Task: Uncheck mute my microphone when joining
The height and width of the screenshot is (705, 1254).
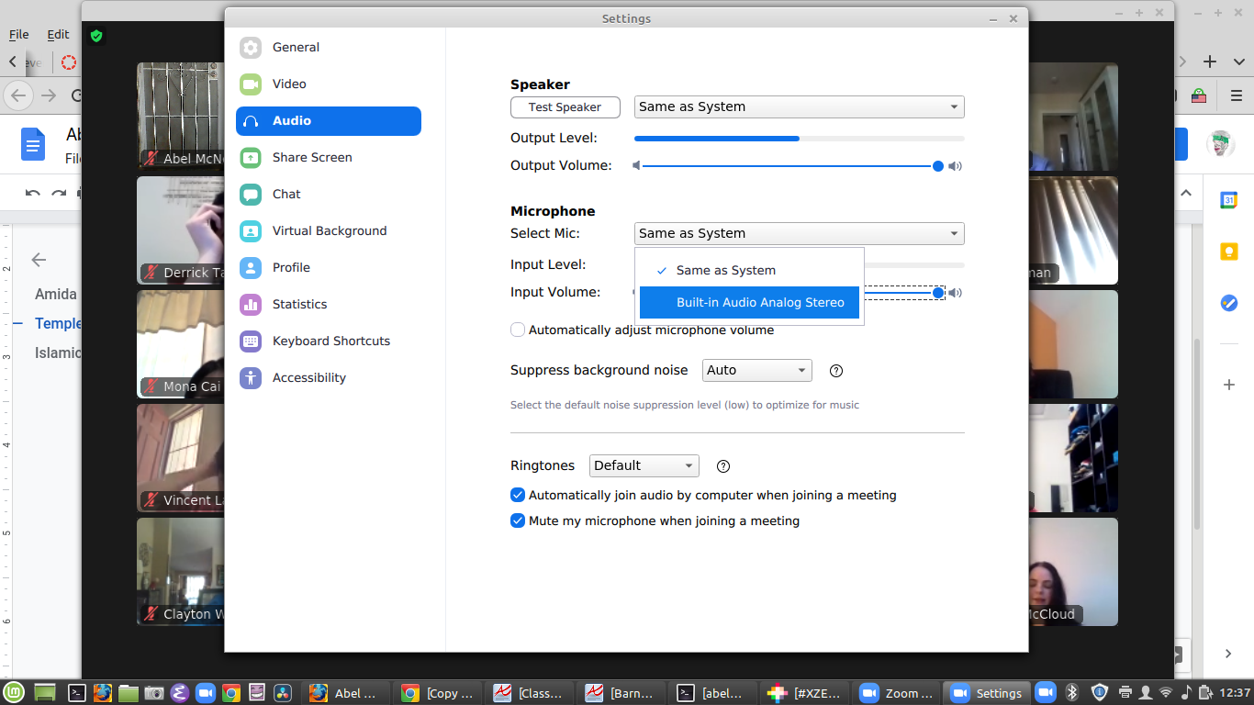Action: 518,520
